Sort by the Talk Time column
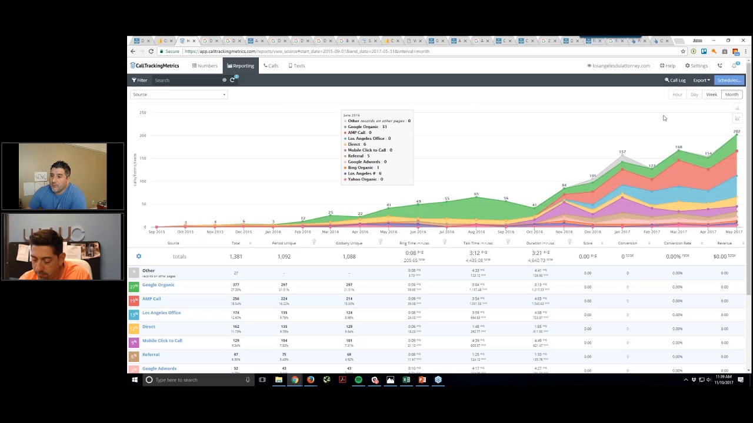 [478, 243]
